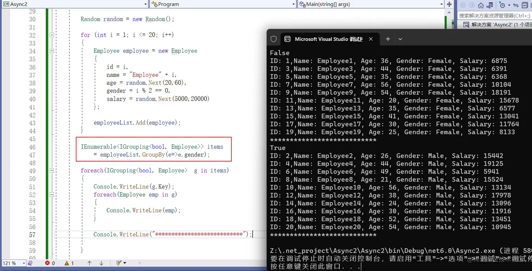Open a new terminal tab with plus
The width and height of the screenshot is (532, 271).
tap(388, 39)
